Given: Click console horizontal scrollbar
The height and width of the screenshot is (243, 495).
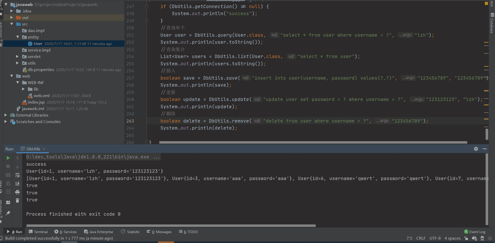Looking at the screenshot, I should click(171, 226).
